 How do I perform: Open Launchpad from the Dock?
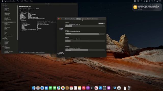(x=38, y=88)
